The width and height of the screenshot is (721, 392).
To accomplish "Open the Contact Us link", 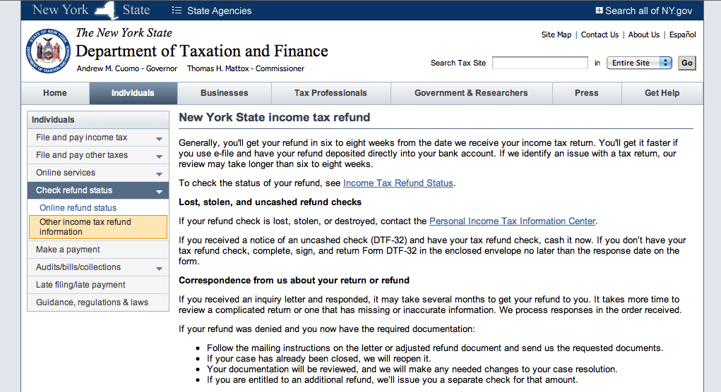I will 600,35.
